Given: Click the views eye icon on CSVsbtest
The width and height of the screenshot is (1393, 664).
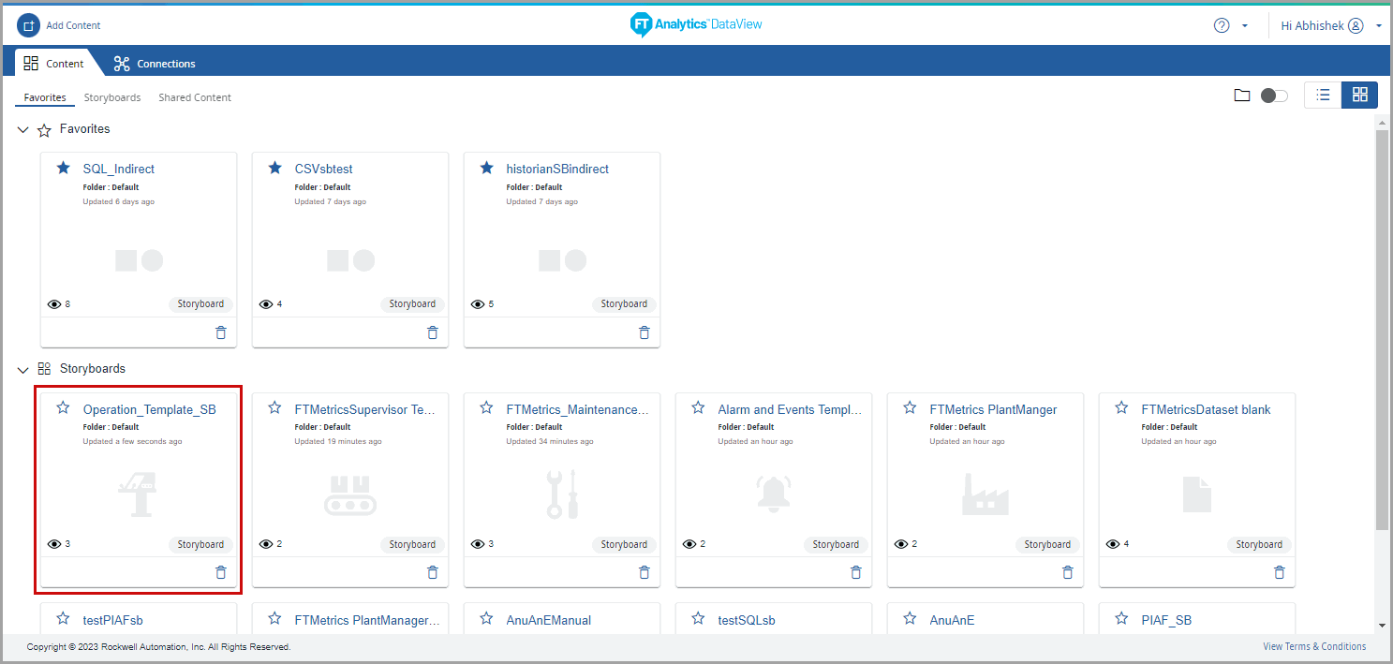Looking at the screenshot, I should click(266, 304).
